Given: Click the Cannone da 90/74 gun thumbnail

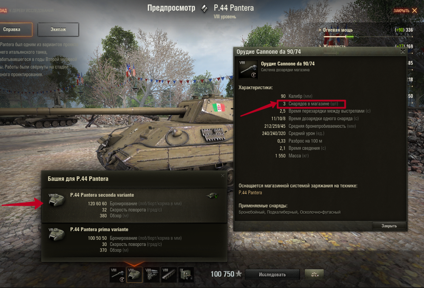Looking at the screenshot, I should (248, 69).
